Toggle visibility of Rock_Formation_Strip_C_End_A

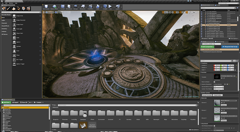pos(202,32)
